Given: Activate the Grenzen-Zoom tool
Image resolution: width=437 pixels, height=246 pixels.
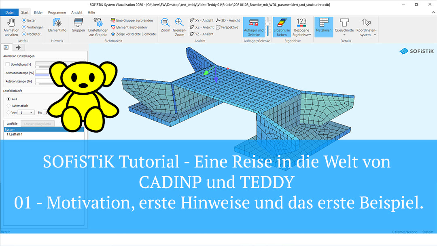Looking at the screenshot, I should (x=178, y=27).
